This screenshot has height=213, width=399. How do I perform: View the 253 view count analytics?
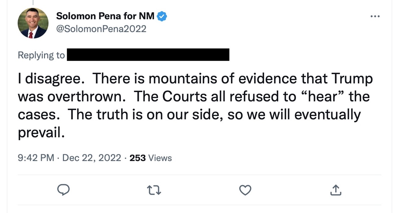click(137, 158)
